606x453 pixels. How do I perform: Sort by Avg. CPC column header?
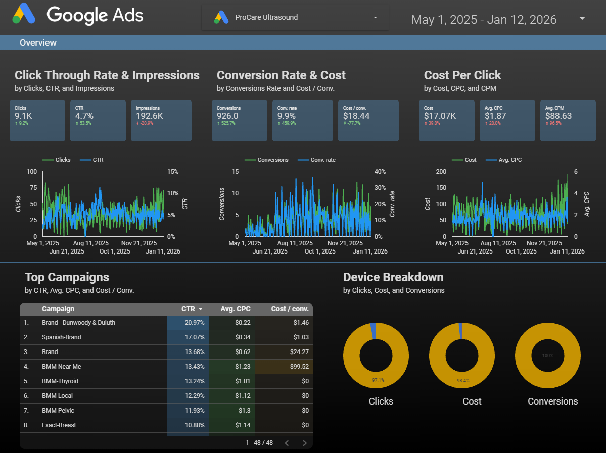point(235,309)
